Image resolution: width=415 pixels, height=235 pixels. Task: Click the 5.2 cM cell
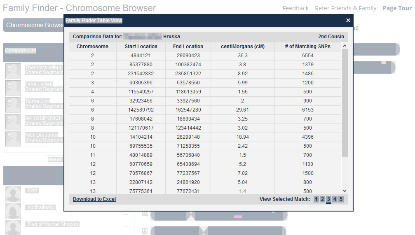pos(242,164)
